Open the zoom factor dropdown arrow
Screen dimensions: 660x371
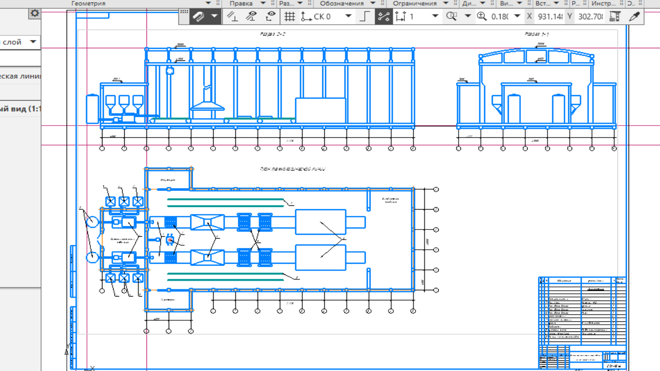[517, 16]
